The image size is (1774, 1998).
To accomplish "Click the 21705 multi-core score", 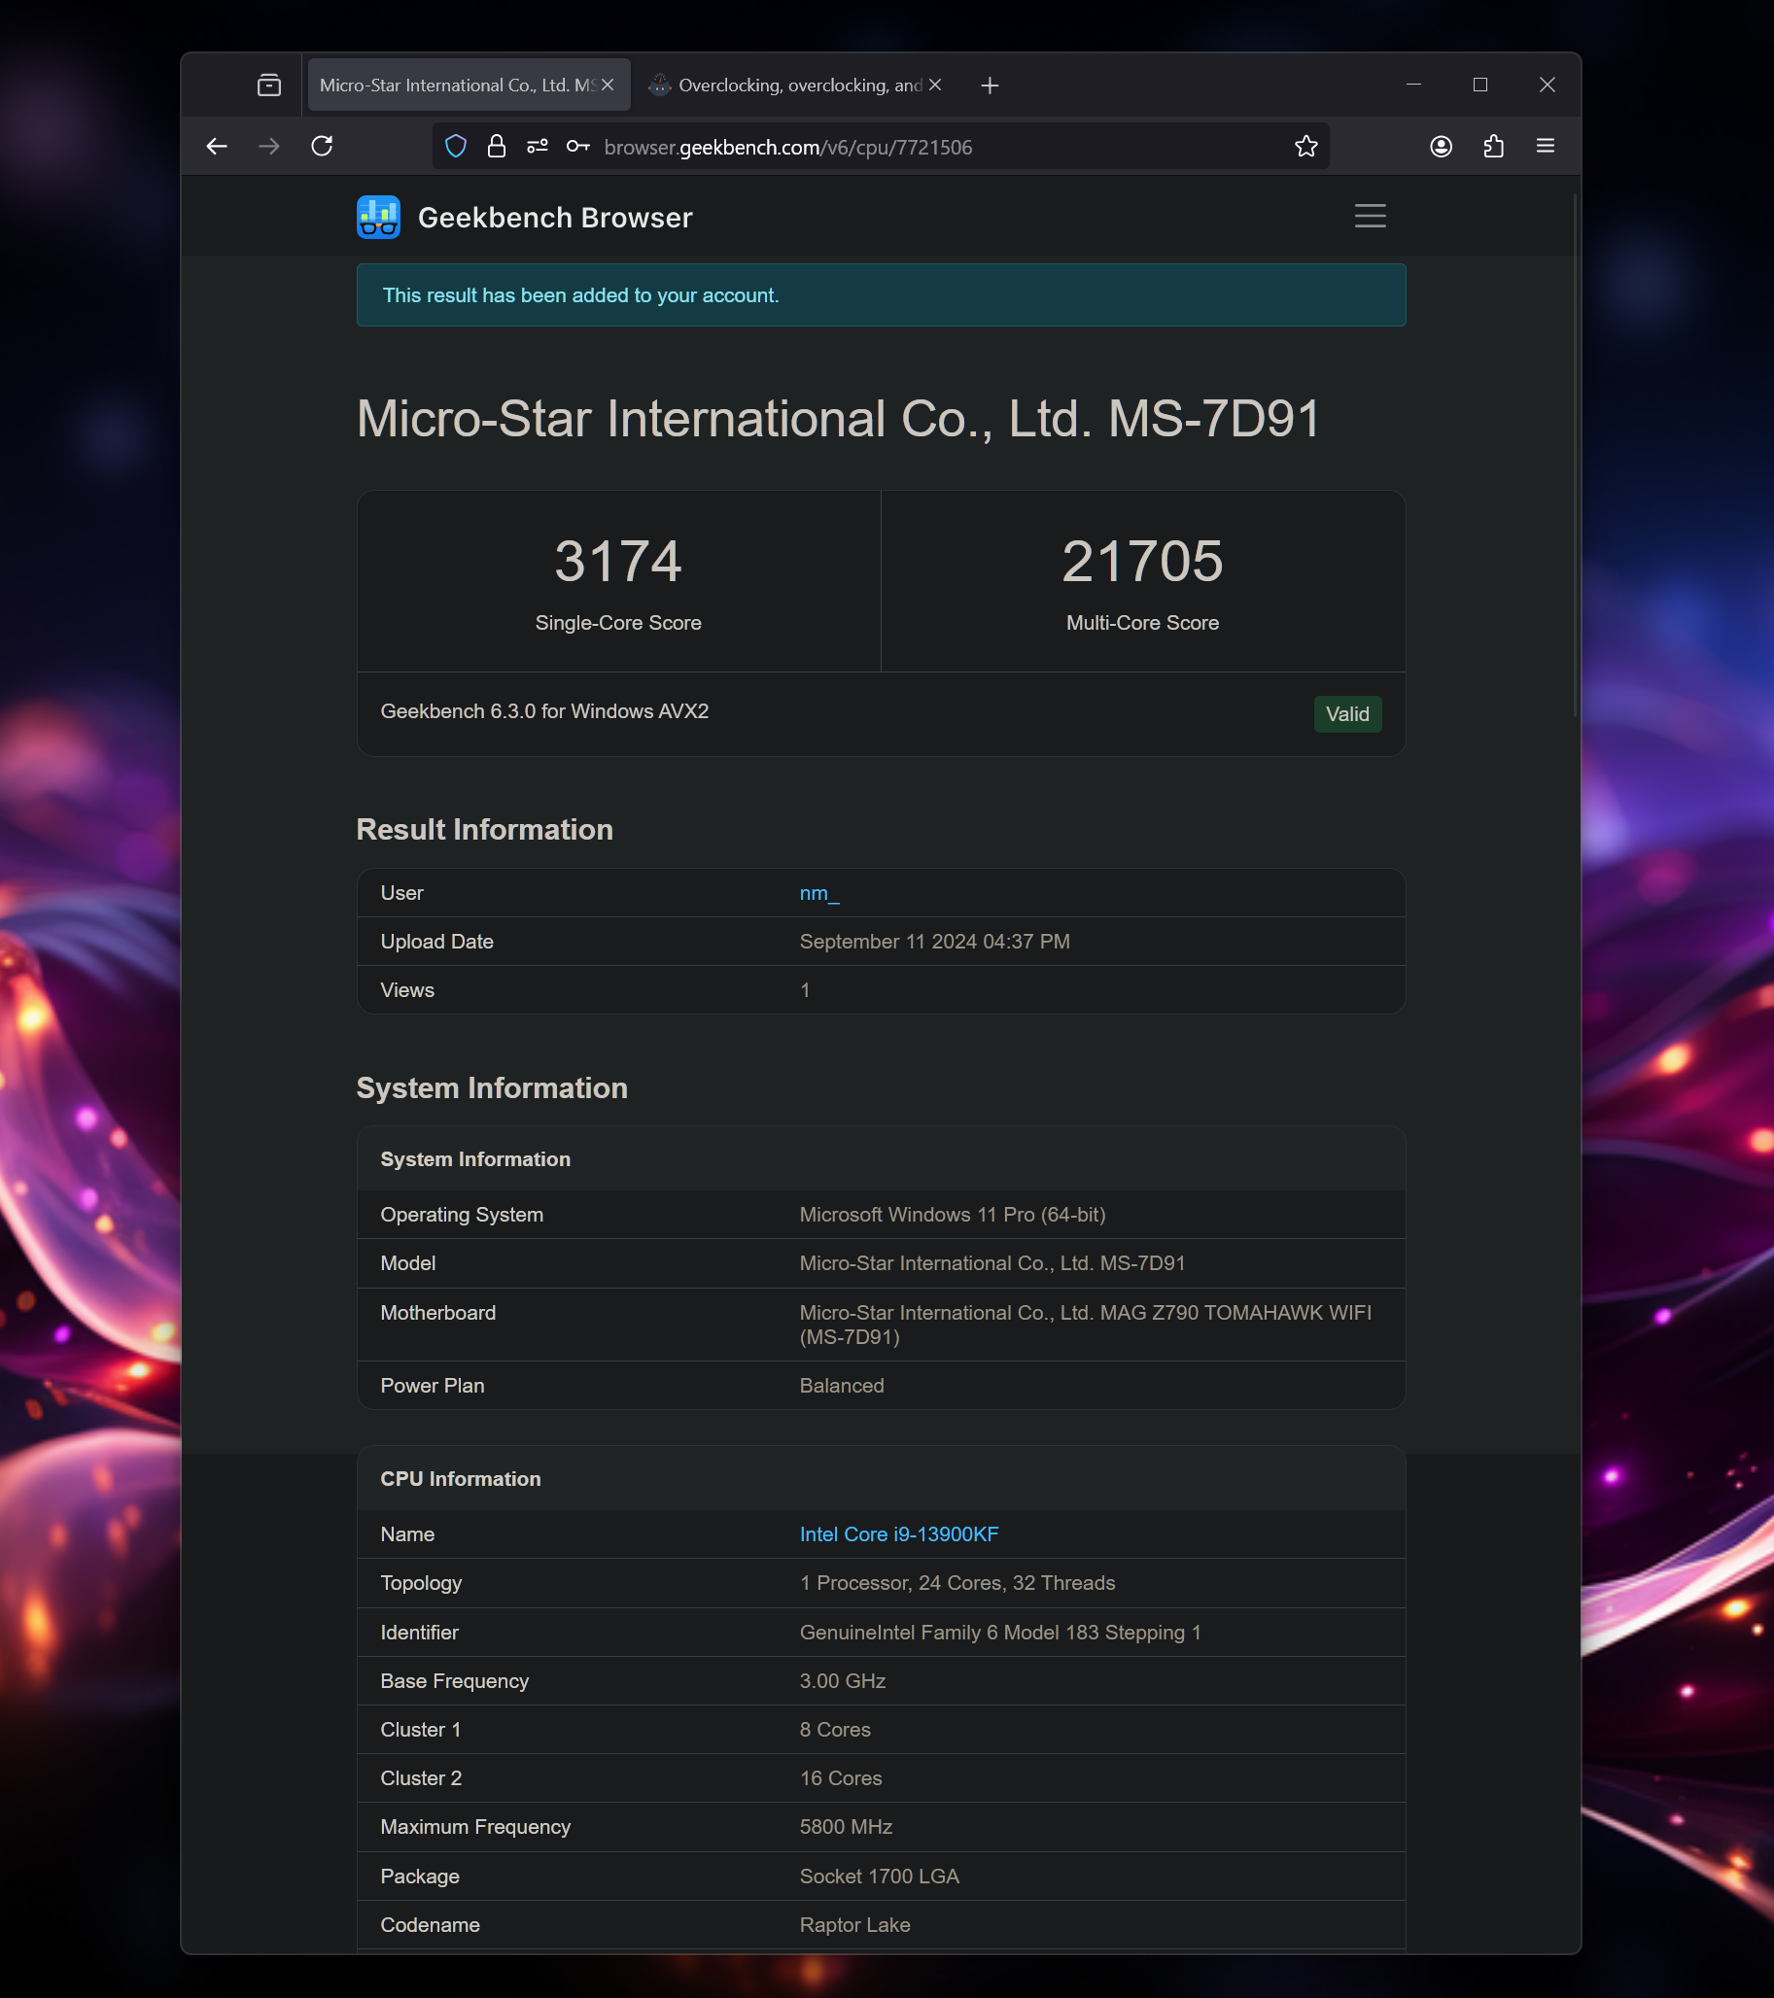I will tap(1142, 561).
